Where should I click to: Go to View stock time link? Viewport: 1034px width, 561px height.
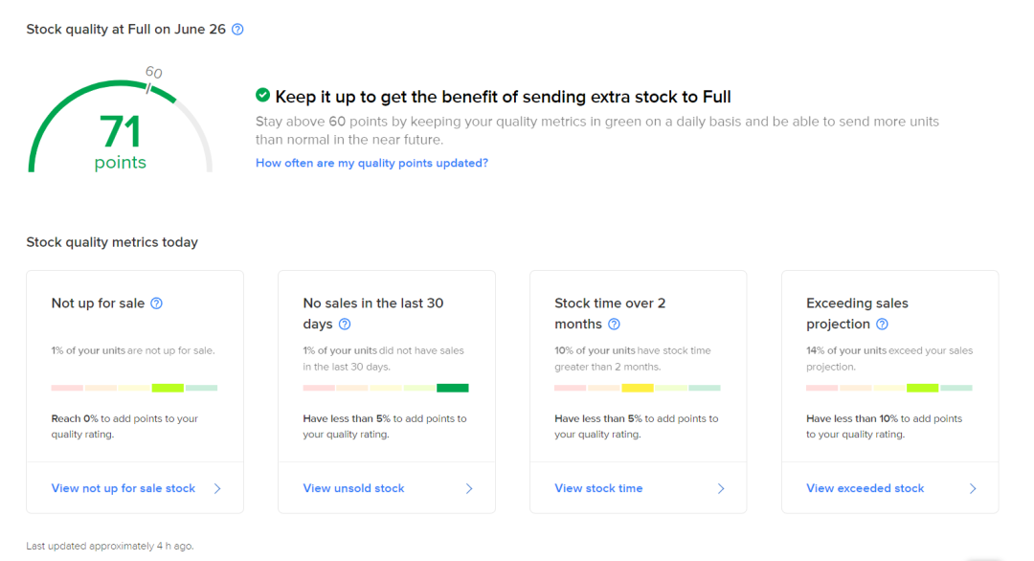pyautogui.click(x=598, y=488)
